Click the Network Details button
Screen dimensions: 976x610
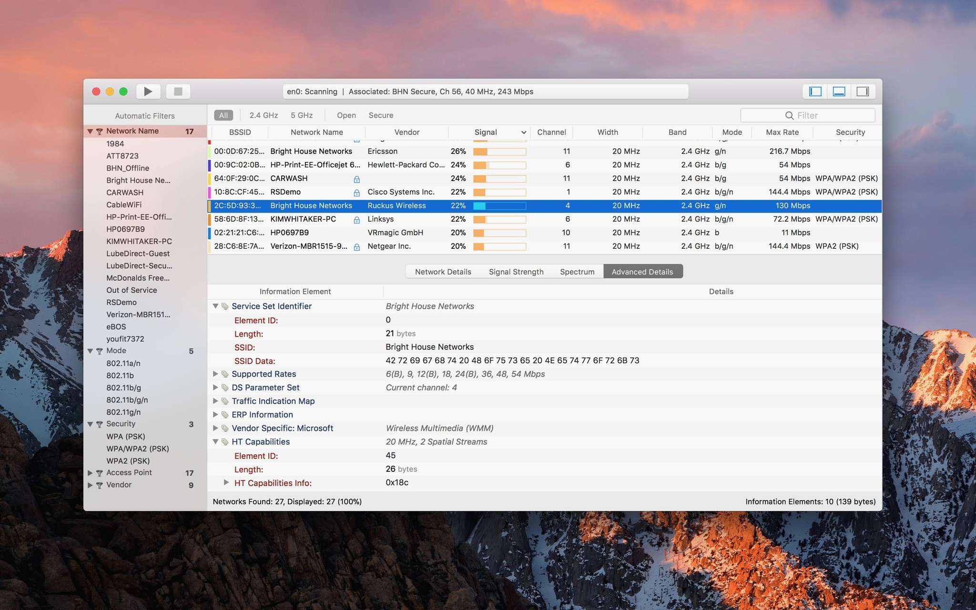(x=443, y=271)
